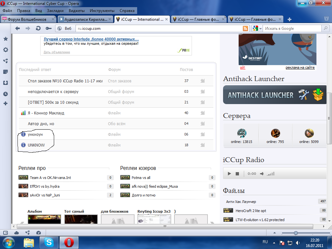Click the Искать в Google search field

[x=292, y=29]
